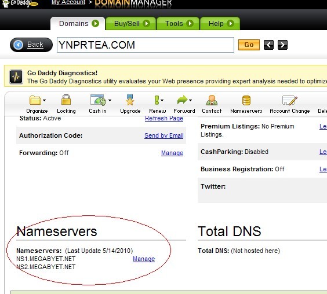The image size is (327, 294).
Task: Click the Authorization Code label
Action: (51, 135)
